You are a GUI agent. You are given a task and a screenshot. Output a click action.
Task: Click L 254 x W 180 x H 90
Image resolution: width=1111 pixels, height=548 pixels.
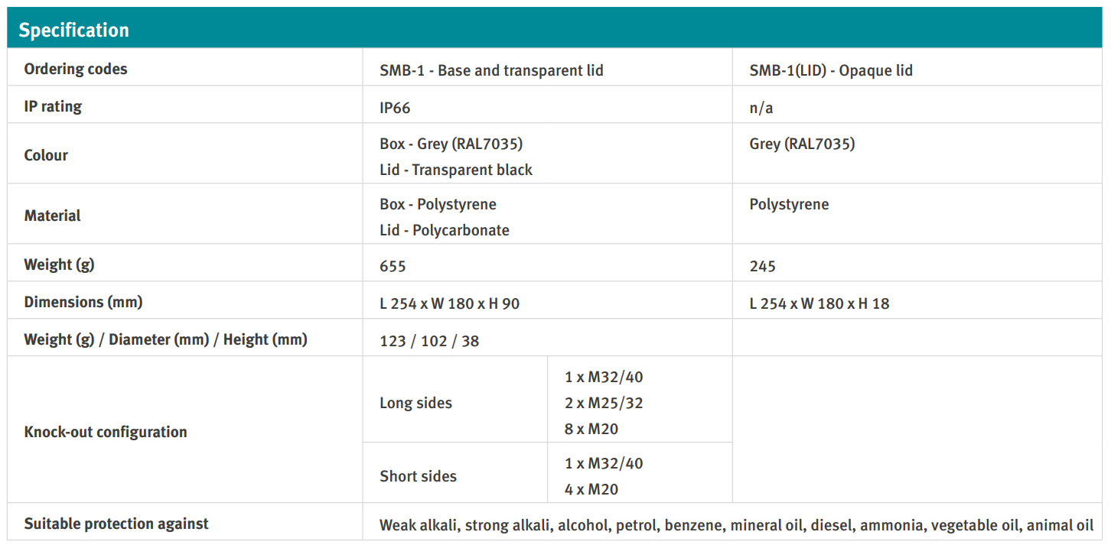click(x=449, y=303)
